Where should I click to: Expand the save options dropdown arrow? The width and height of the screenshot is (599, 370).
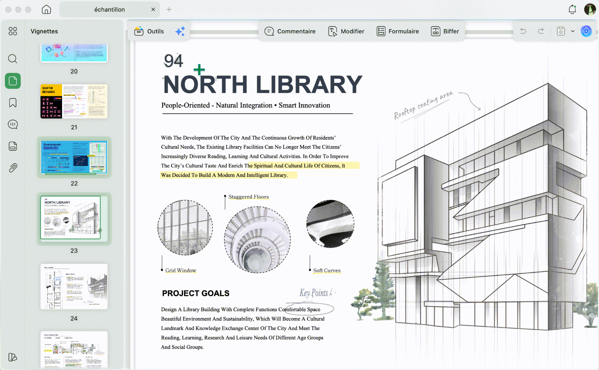click(x=573, y=31)
